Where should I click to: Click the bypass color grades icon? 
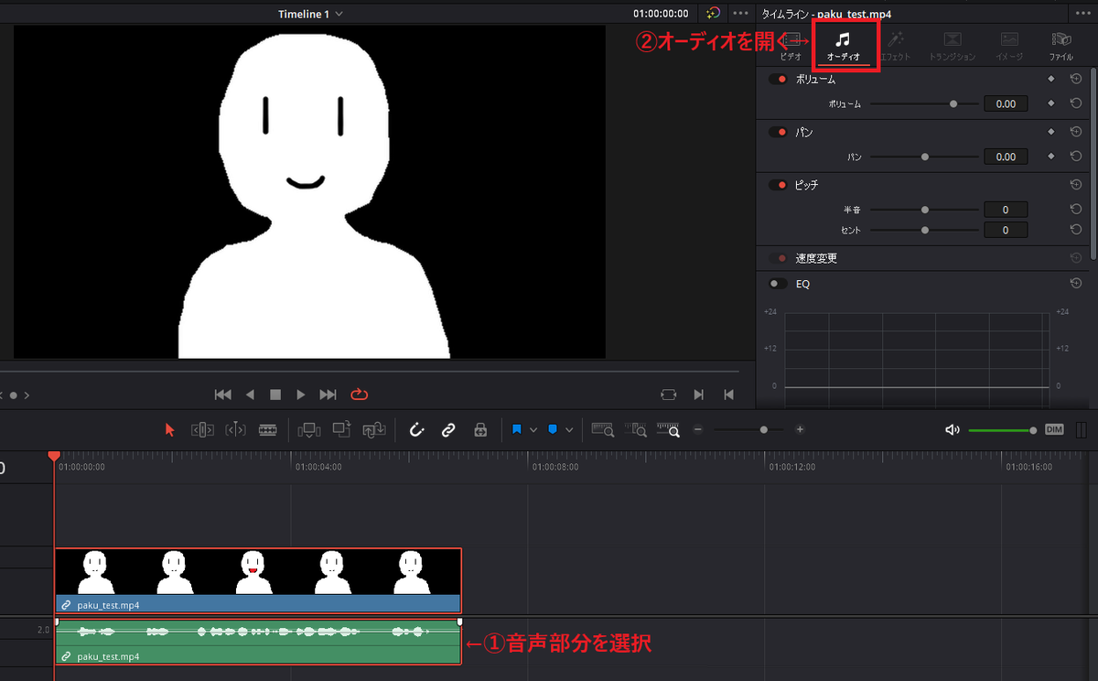714,14
